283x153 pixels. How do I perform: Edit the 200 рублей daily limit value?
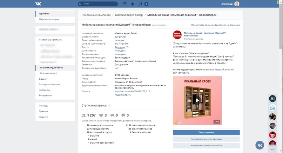120,36
